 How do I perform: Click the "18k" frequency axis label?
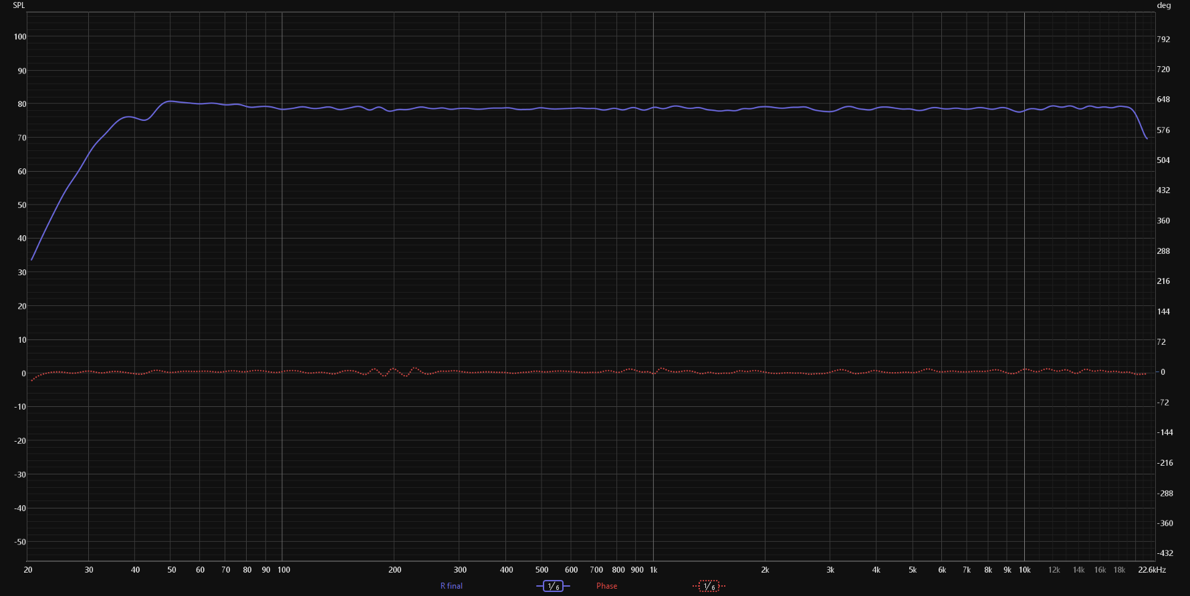coord(1120,570)
